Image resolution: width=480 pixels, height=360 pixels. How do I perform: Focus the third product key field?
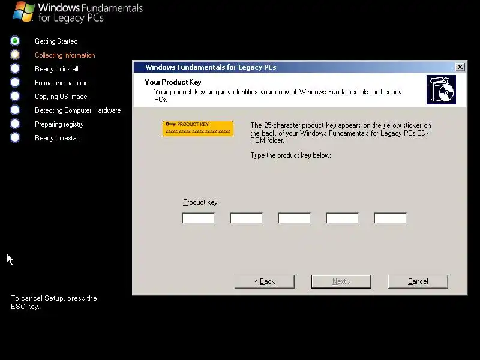click(x=295, y=218)
